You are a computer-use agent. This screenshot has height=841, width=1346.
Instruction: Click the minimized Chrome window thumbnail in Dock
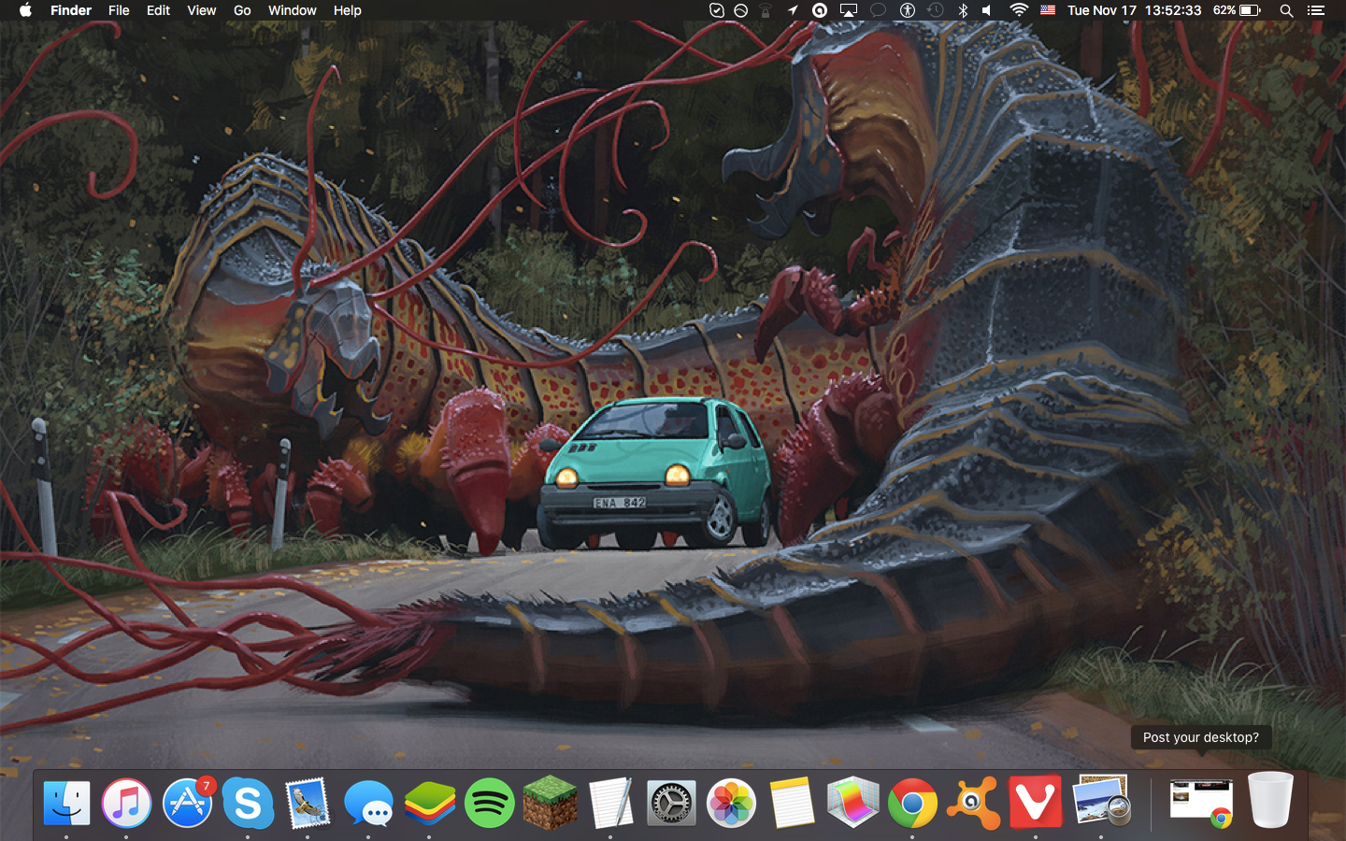1201,804
